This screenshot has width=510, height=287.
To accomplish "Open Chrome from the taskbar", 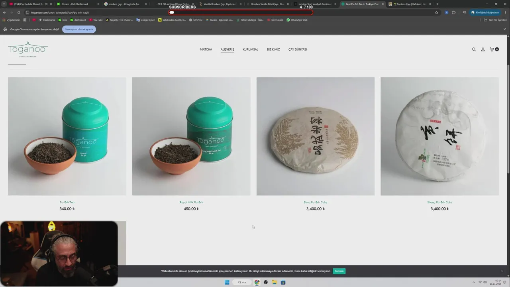I will (257, 282).
